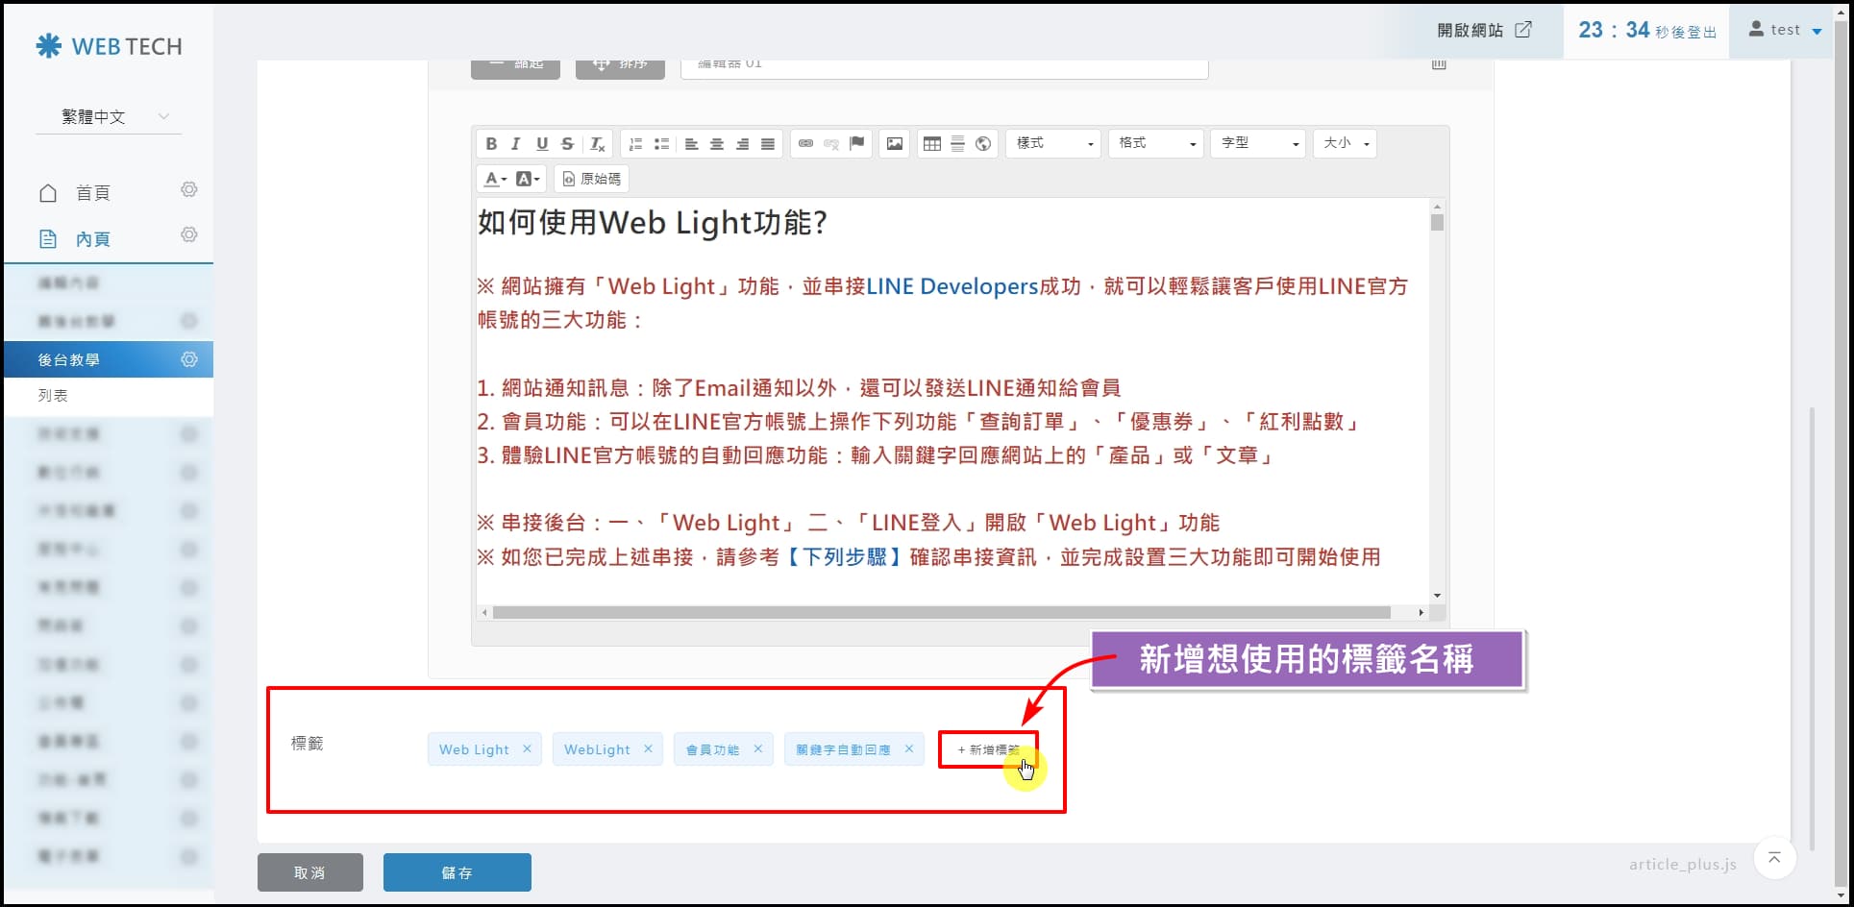Open the 字型 font dropdown
Image resolution: width=1854 pixels, height=907 pixels.
coord(1258,143)
